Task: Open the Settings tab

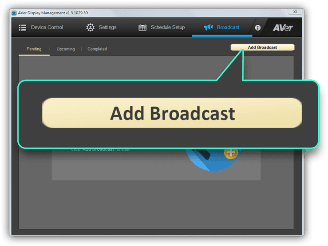Action: pyautogui.click(x=102, y=27)
